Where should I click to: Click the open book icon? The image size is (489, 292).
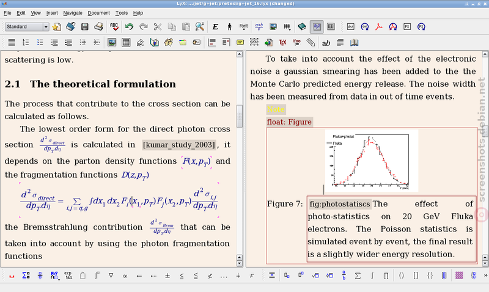click(354, 42)
